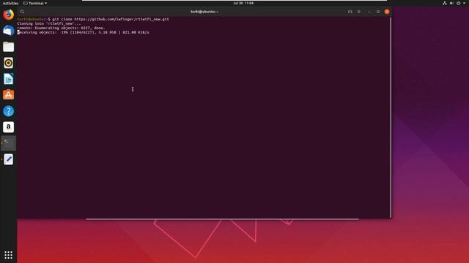Open the Amazon launcher in dock
The height and width of the screenshot is (263, 469).
coord(8,127)
